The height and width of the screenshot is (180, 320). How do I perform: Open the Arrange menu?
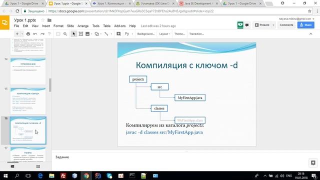pos(83,26)
